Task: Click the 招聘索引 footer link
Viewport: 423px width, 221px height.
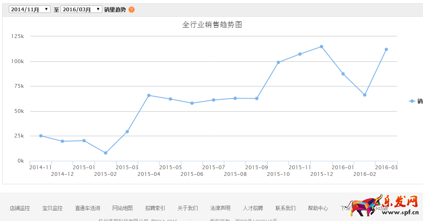Action: pyautogui.click(x=155, y=208)
